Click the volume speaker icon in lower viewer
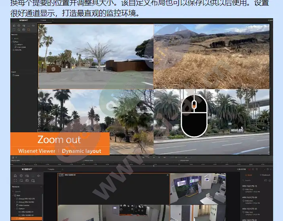 pyautogui.click(x=38, y=175)
